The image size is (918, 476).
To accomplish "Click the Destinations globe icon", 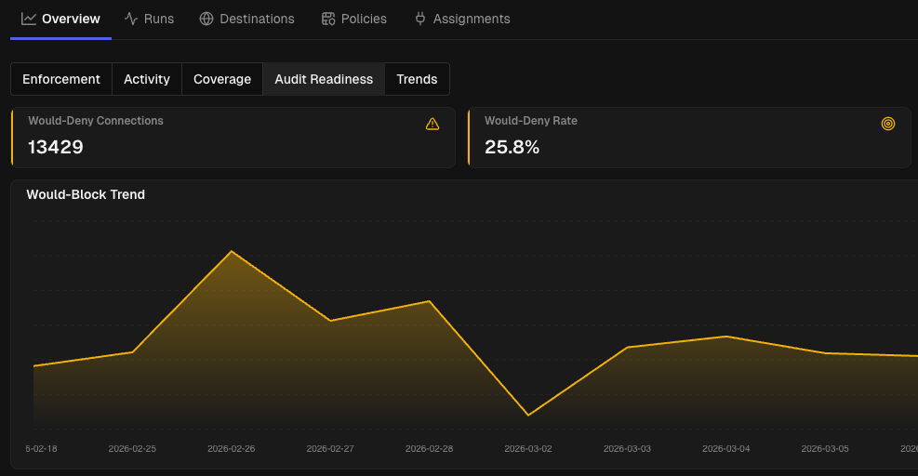I will point(206,19).
